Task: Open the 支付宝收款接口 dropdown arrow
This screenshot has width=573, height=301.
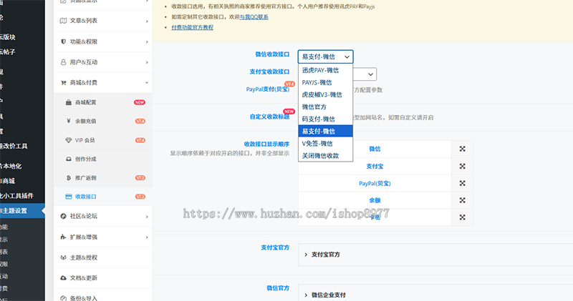Action: point(370,74)
